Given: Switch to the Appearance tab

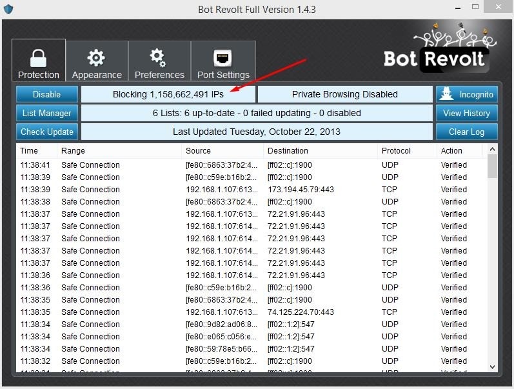Looking at the screenshot, I should point(97,61).
